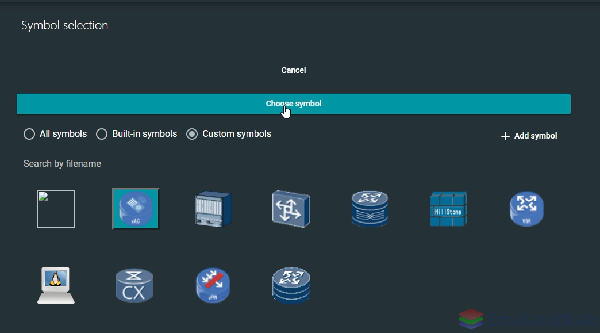Choose the vFW virtual firewall symbol

(213, 285)
